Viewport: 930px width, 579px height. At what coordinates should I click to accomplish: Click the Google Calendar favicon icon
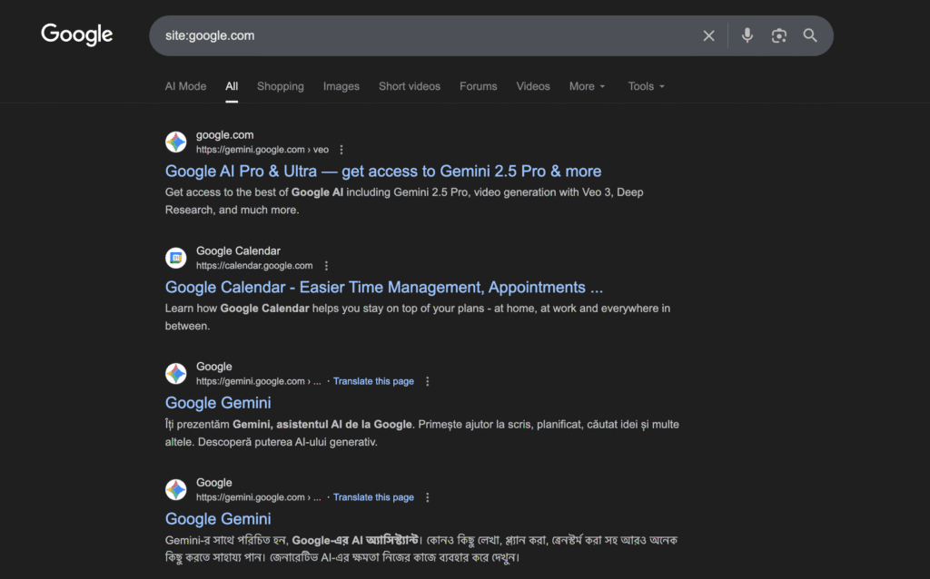pos(175,258)
